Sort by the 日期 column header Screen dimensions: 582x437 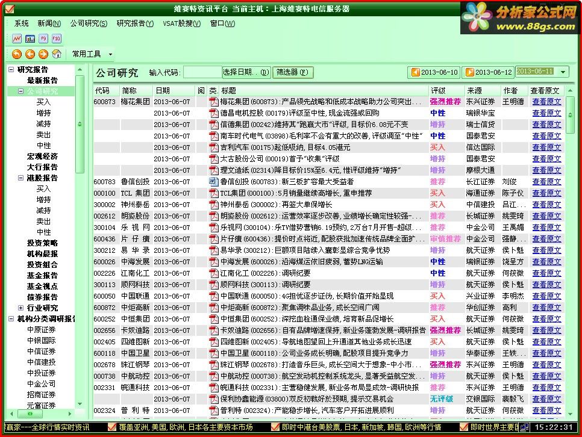174,90
